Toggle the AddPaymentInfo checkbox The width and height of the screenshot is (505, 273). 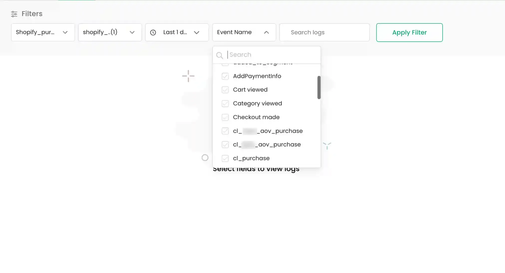[225, 76]
